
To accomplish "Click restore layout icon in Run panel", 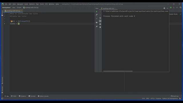I will (x=97, y=23).
